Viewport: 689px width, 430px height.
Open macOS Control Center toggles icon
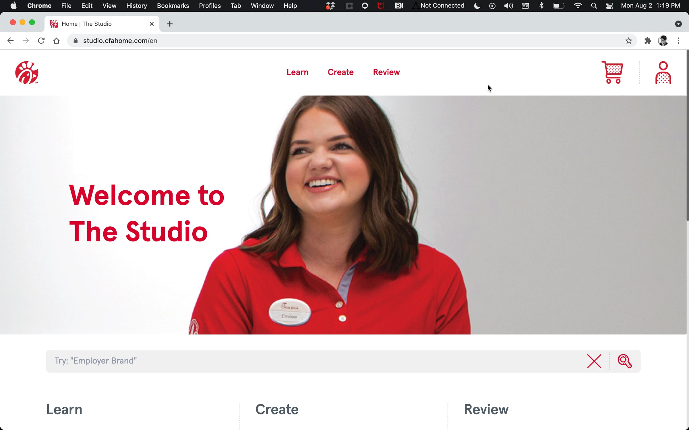609,6
